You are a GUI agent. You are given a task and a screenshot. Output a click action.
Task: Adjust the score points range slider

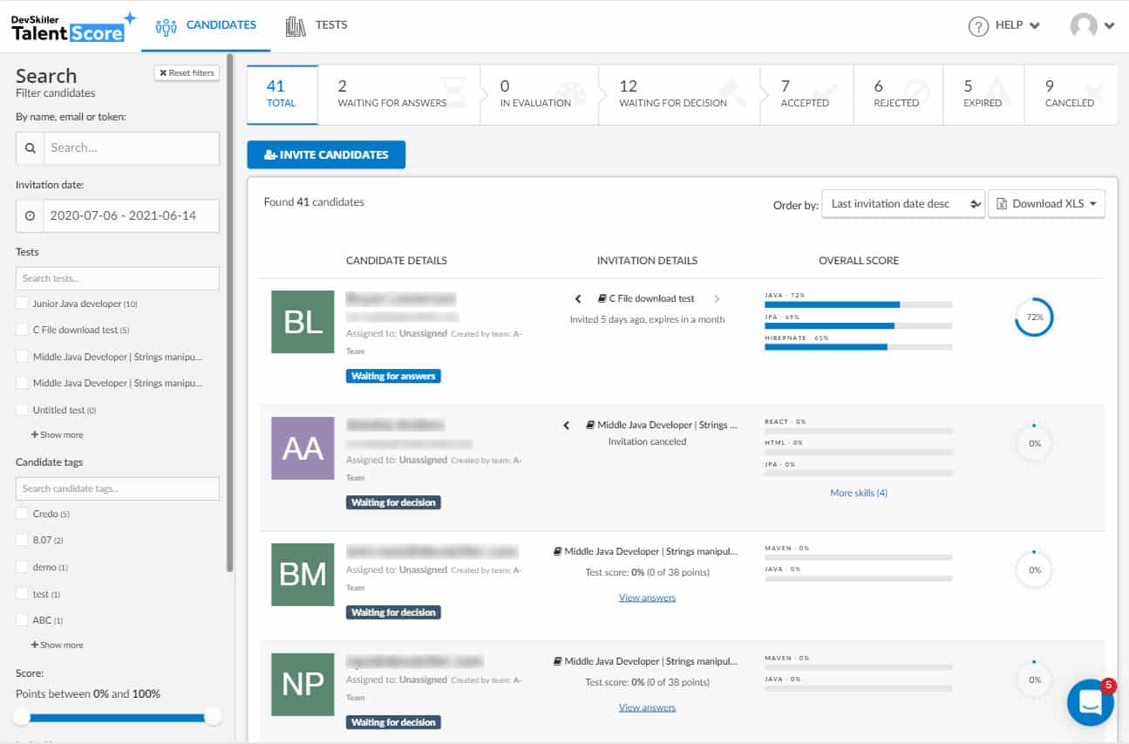pyautogui.click(x=118, y=716)
